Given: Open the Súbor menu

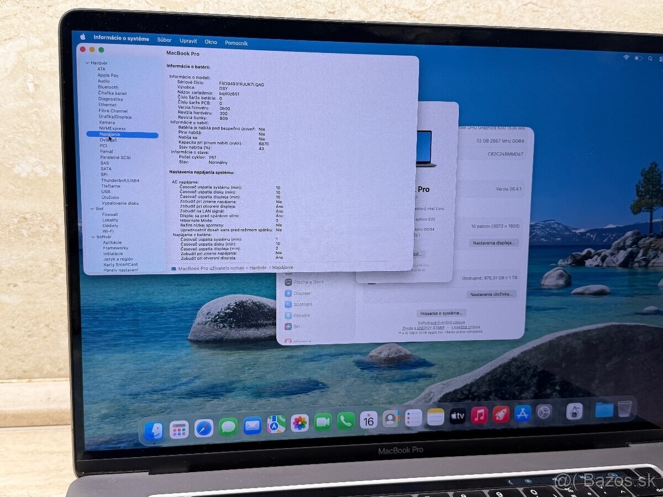Looking at the screenshot, I should coord(164,40).
